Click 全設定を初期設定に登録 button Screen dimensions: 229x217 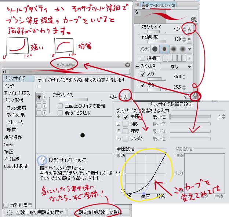(99, 213)
